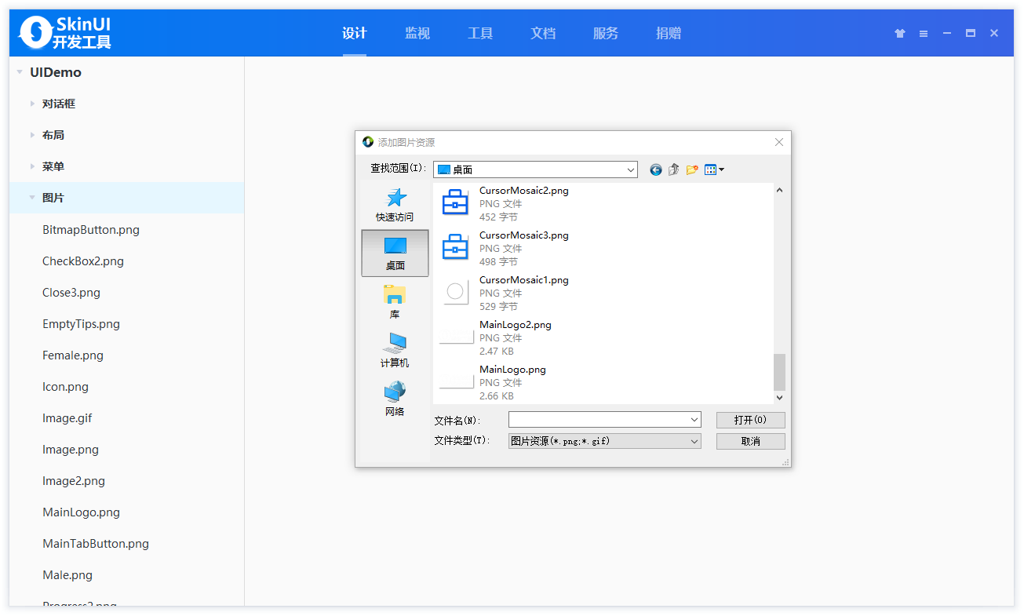The width and height of the screenshot is (1024, 616).
Task: Click the SkinUI logo icon
Action: (35, 32)
